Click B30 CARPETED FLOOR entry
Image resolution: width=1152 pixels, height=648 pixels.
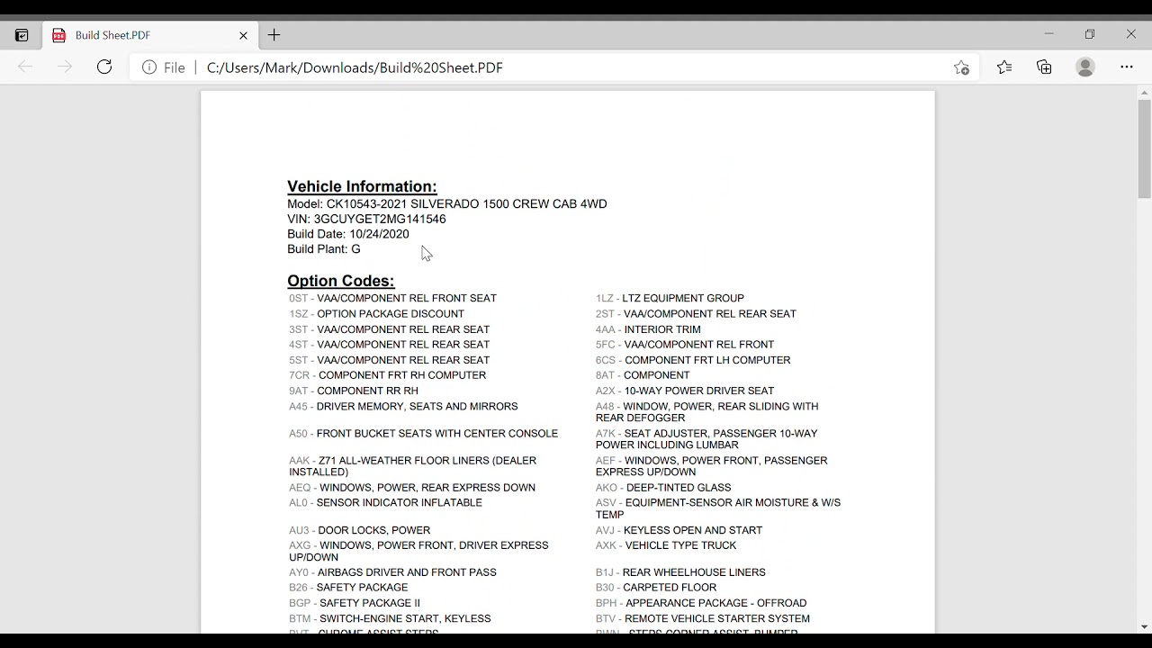pyautogui.click(x=656, y=588)
